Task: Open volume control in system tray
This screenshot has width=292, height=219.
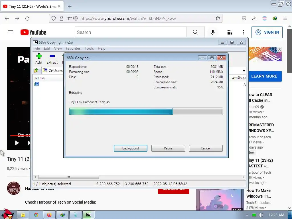Action: click(x=261, y=215)
